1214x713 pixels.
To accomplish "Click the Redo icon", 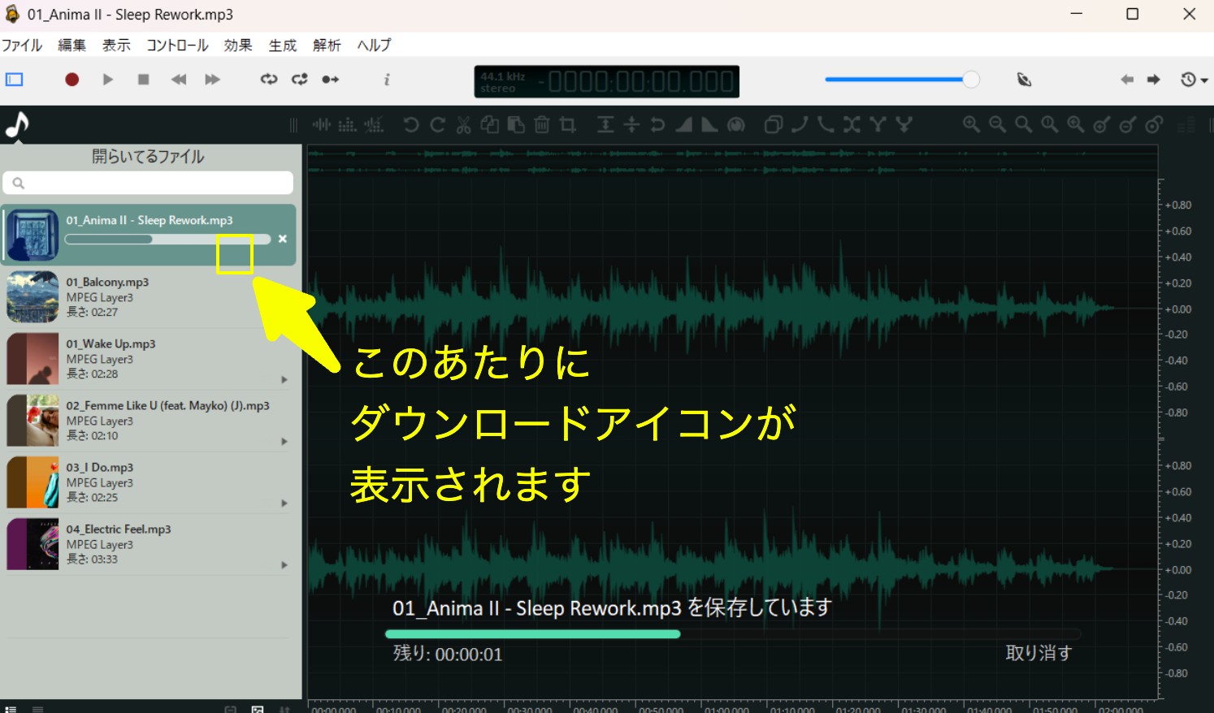I will point(437,124).
